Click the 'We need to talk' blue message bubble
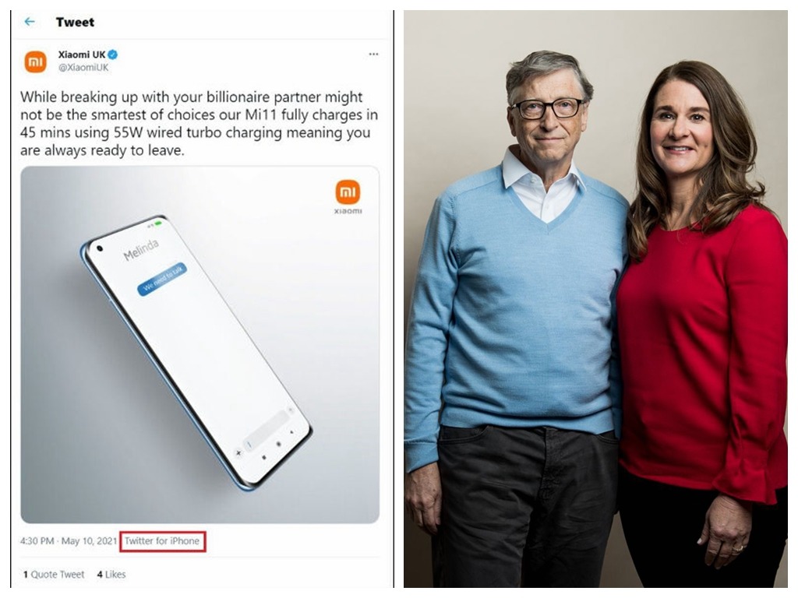 (162, 280)
